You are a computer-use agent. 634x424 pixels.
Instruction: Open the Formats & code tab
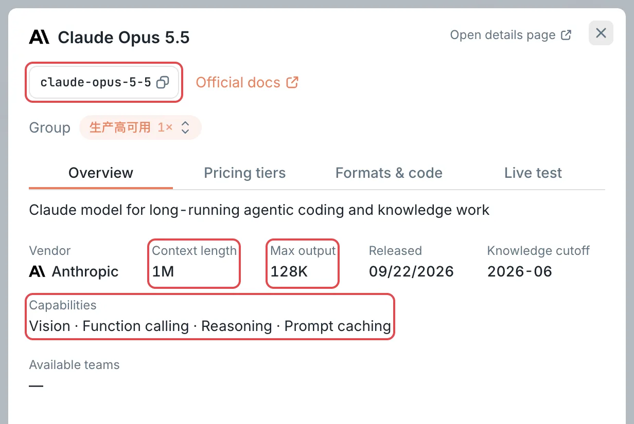(x=389, y=173)
